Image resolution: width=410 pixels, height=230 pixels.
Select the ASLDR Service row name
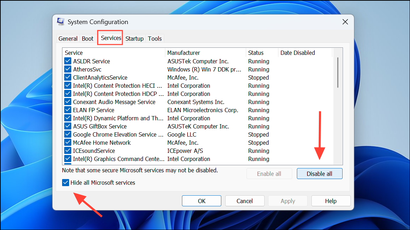[92, 61]
